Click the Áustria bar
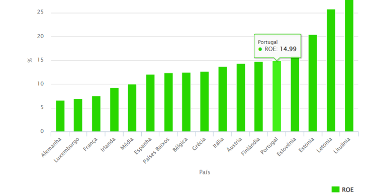372x195 pixels. (x=241, y=98)
